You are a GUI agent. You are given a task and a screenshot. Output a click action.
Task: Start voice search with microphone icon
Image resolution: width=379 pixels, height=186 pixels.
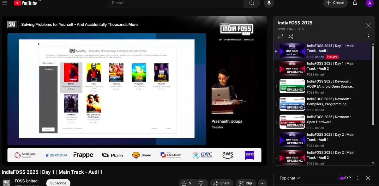tap(269, 3)
